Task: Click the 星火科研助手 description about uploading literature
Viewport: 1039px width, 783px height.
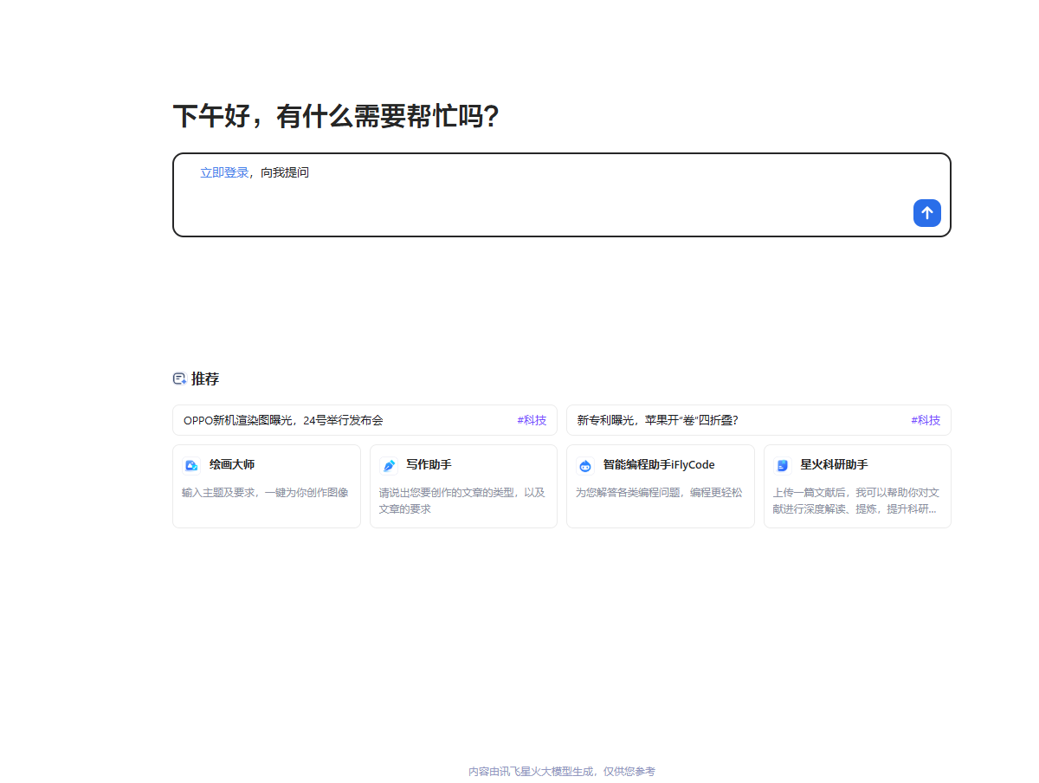Action: tap(856, 501)
